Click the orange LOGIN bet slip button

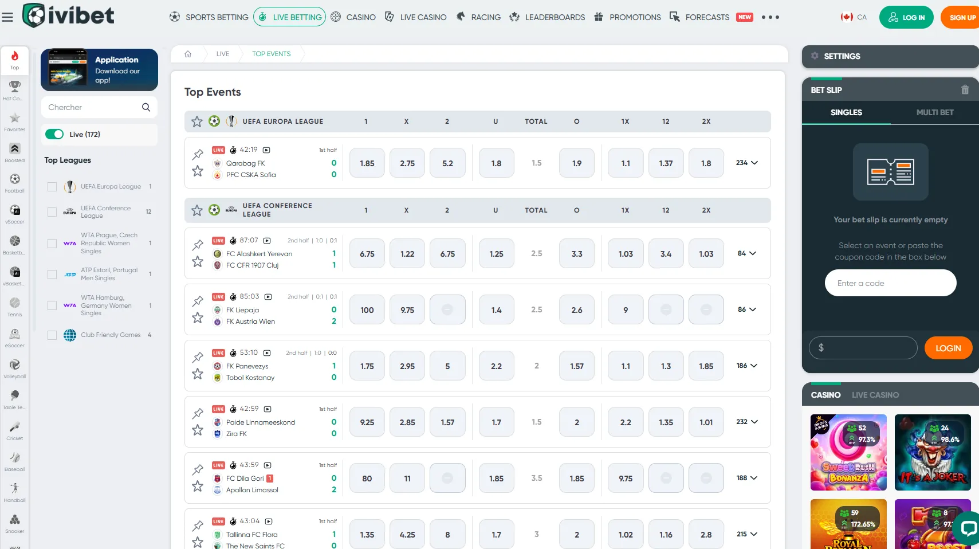pos(948,348)
